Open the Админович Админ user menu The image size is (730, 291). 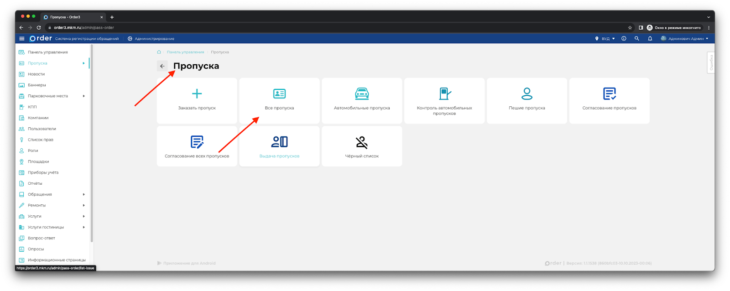point(684,39)
